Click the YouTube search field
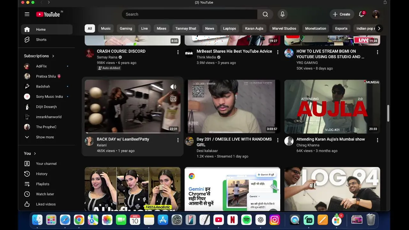 click(x=189, y=14)
